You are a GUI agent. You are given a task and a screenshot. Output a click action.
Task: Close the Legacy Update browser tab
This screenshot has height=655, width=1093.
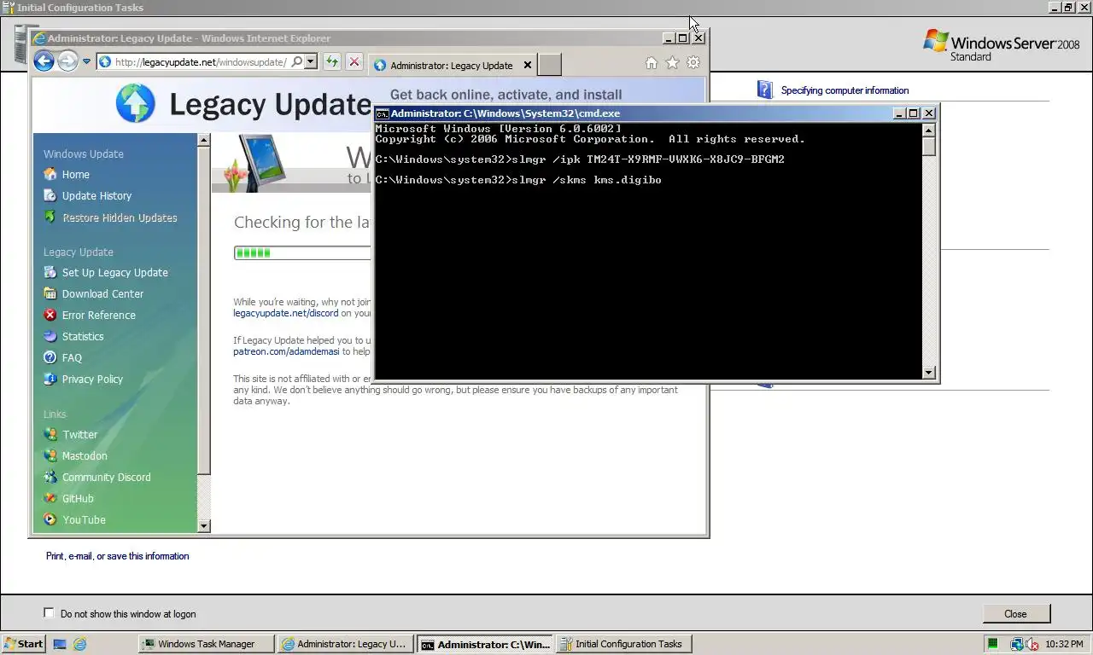pos(528,65)
